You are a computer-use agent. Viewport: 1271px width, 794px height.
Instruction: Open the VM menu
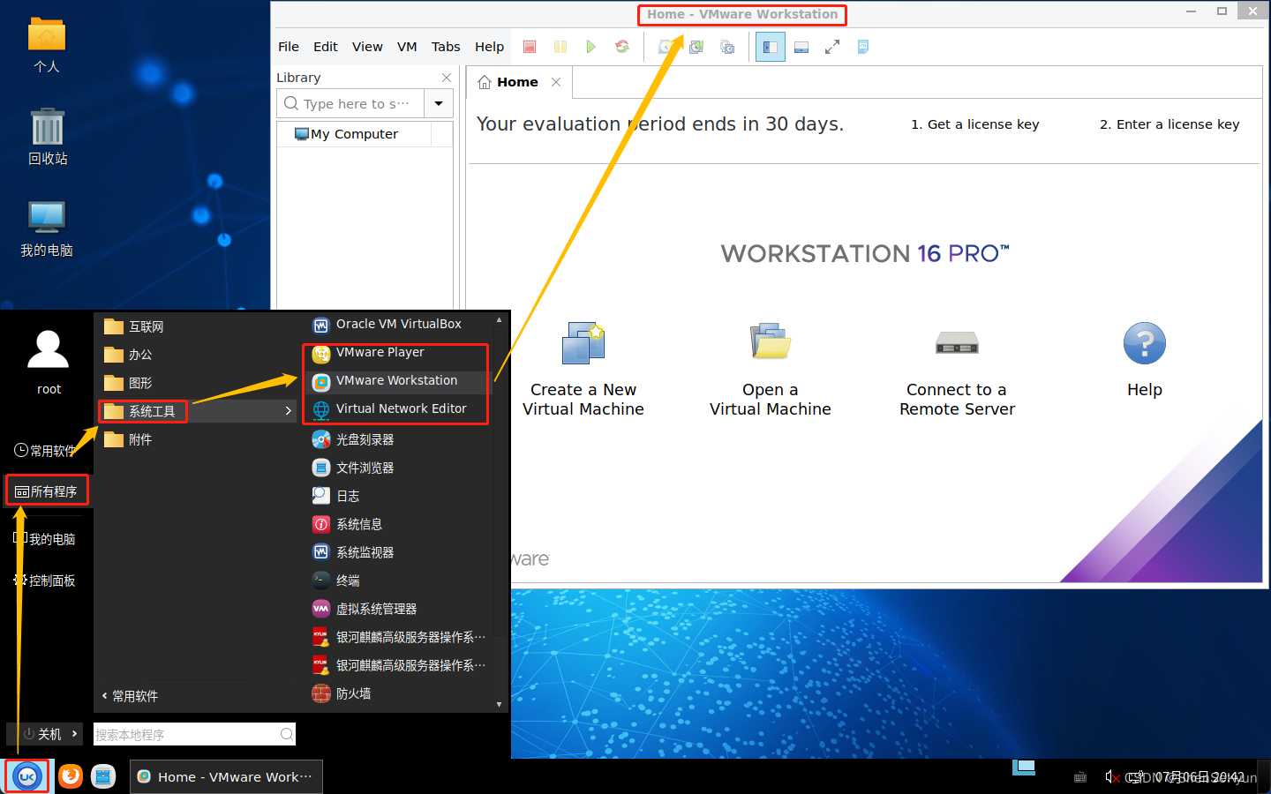407,47
